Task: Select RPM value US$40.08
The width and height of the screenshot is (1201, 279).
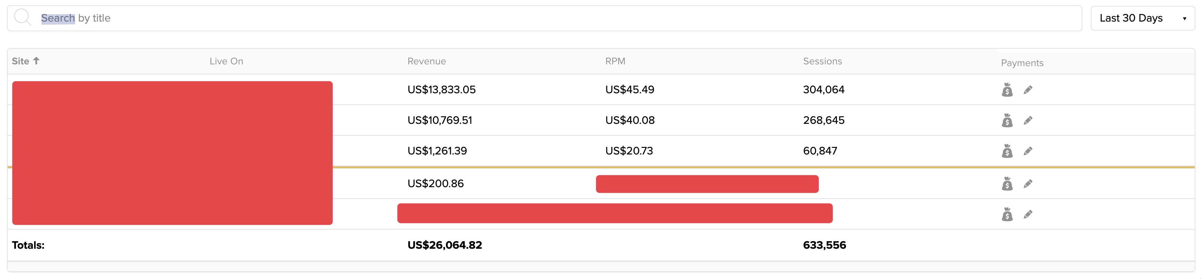Action: 630,120
